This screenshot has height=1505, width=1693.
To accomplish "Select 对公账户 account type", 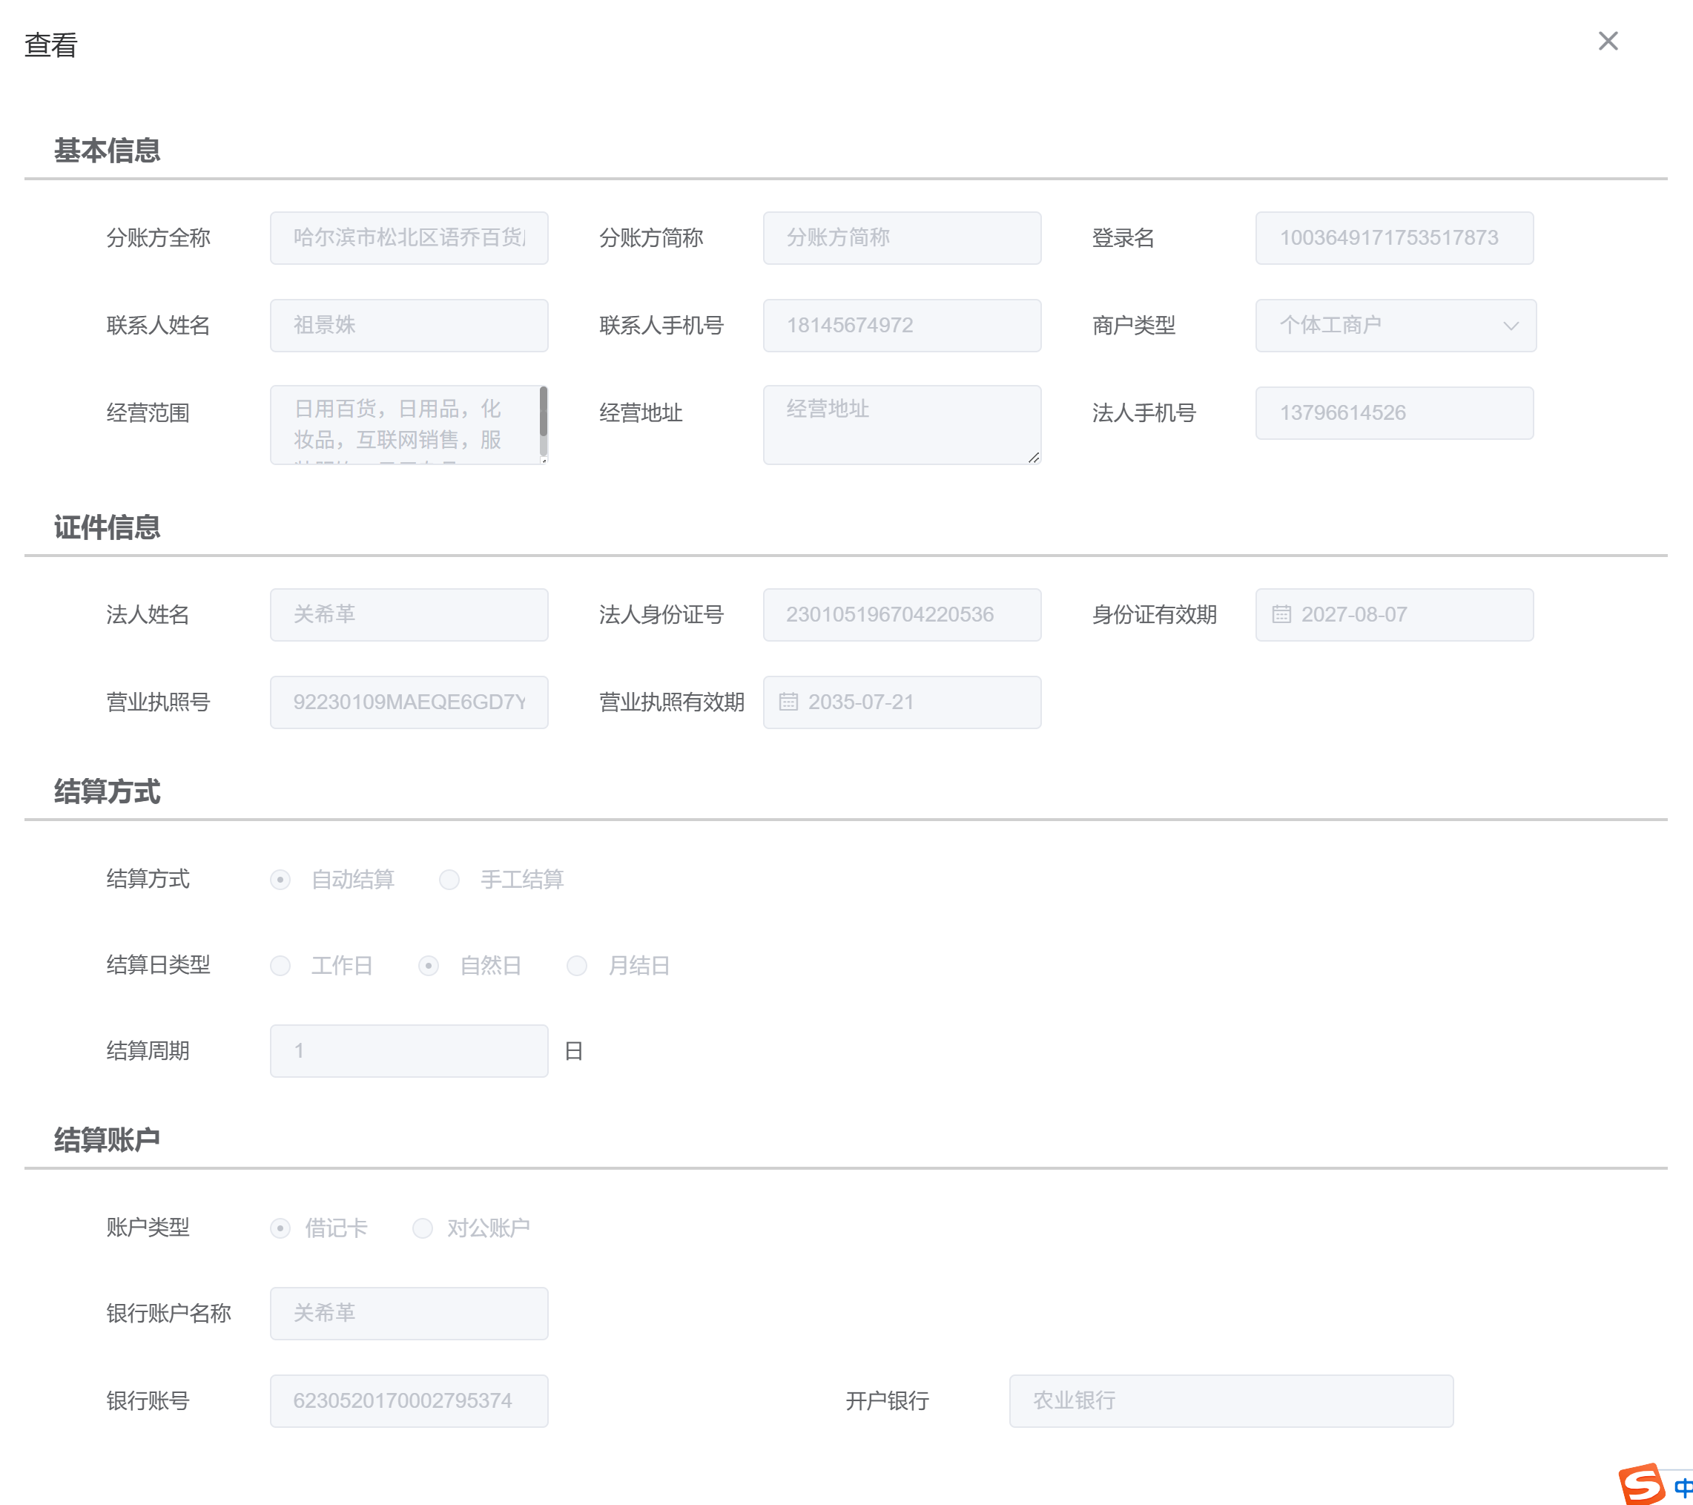I will [423, 1228].
